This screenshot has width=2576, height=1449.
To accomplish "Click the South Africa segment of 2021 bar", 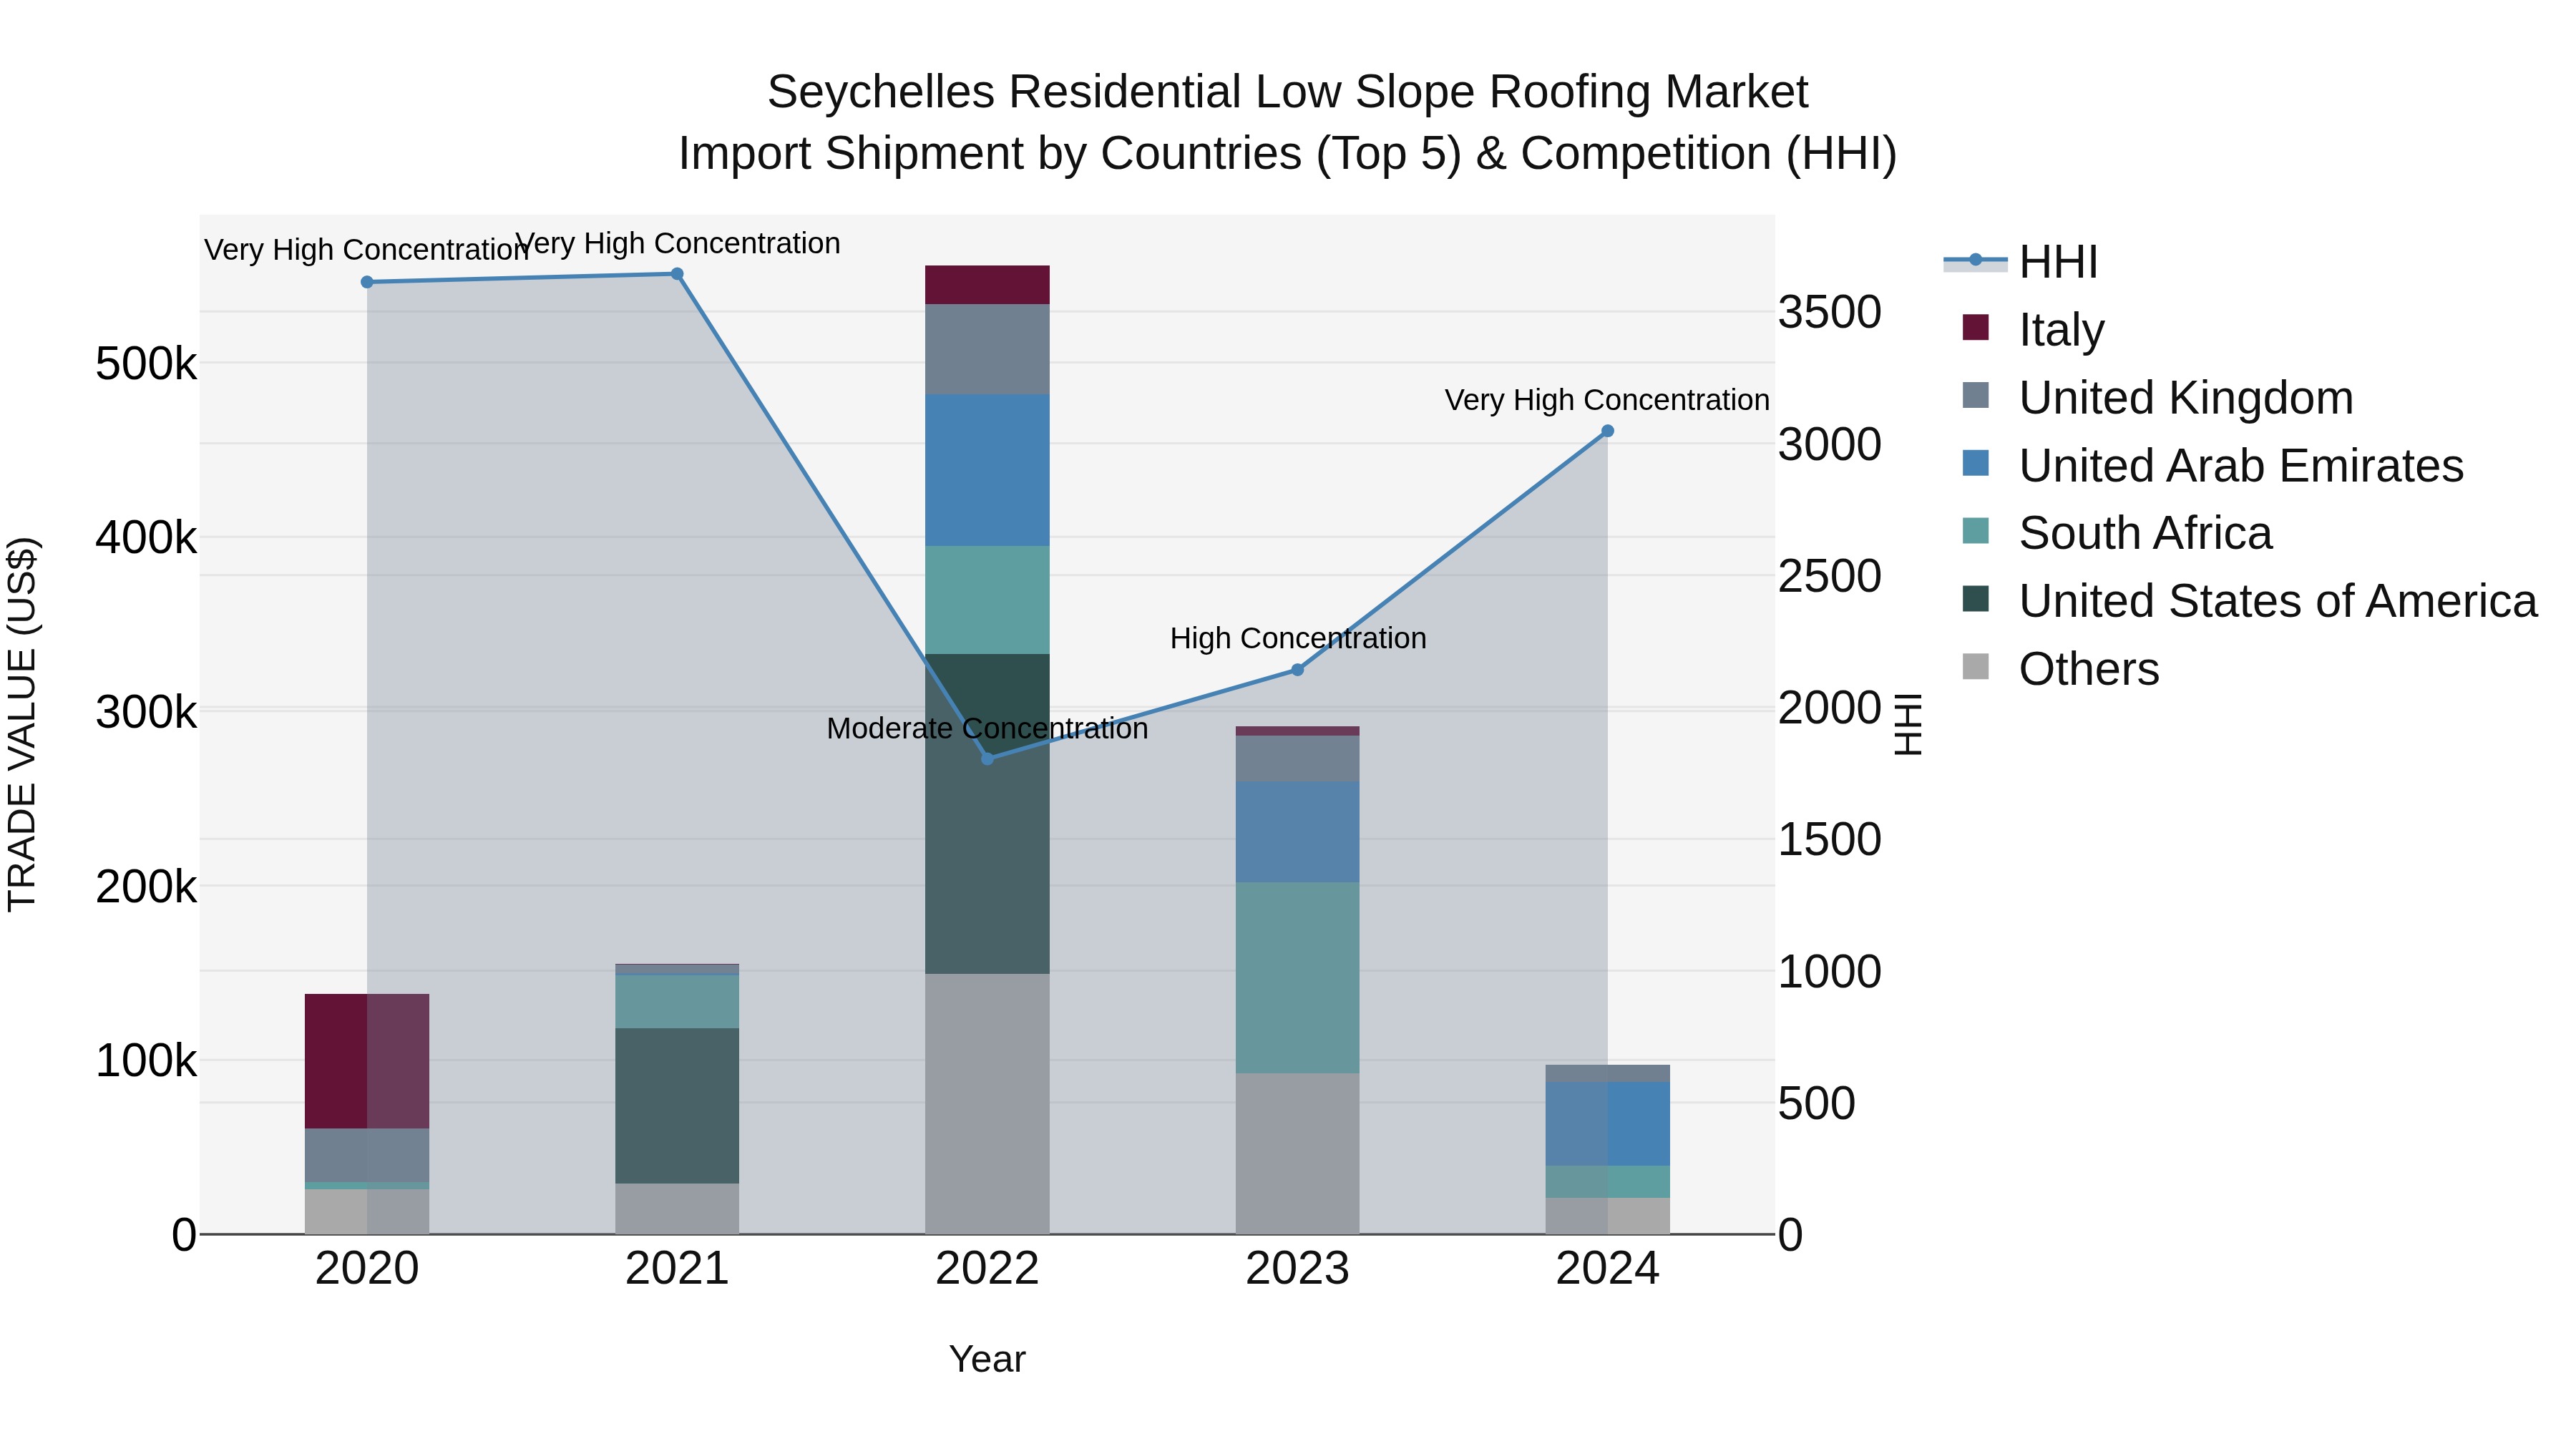I will [x=677, y=1001].
